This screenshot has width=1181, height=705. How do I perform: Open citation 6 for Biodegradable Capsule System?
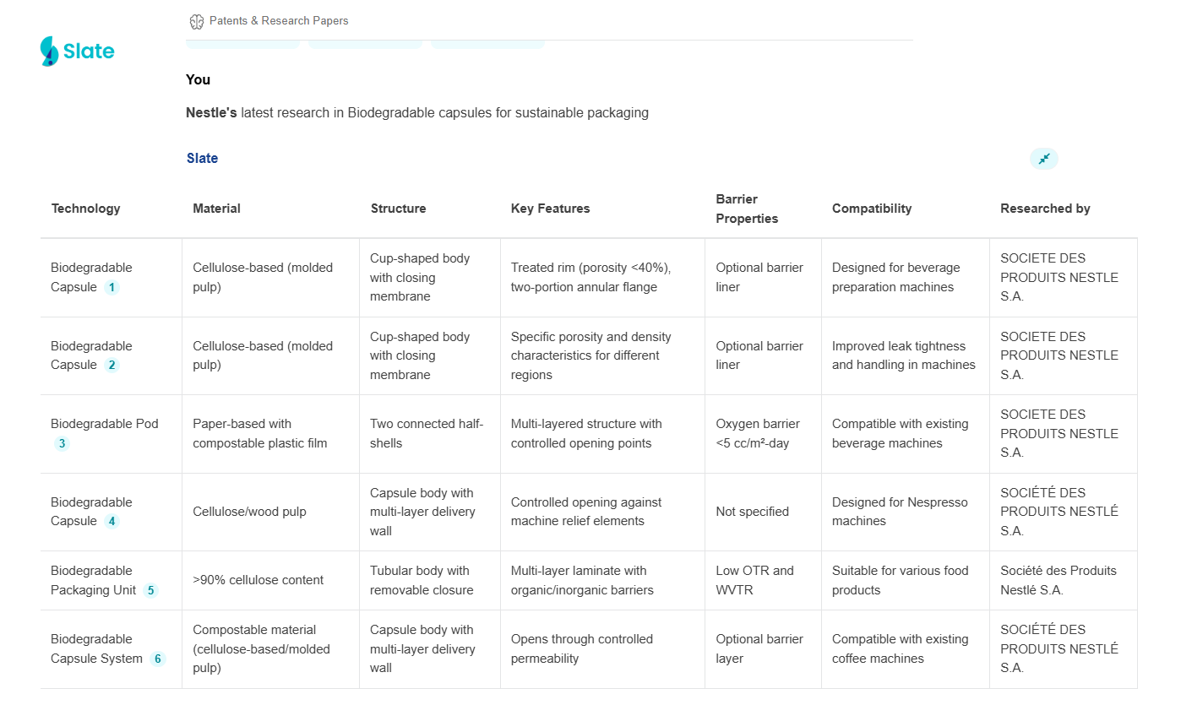pos(157,659)
